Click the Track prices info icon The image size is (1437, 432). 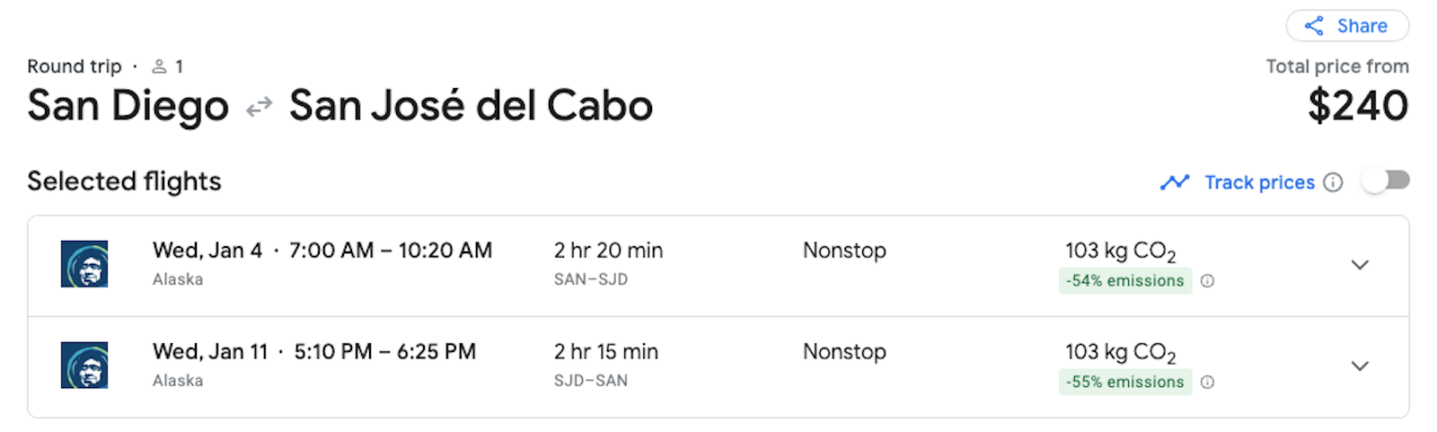click(x=1334, y=182)
